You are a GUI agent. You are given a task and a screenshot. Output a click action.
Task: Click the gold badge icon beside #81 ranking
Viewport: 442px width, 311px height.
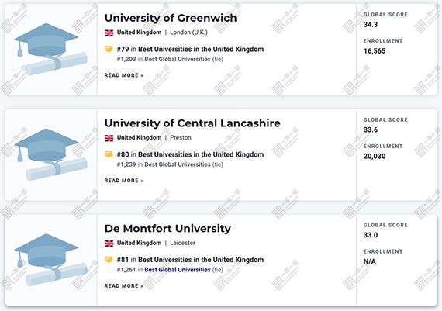tap(109, 259)
